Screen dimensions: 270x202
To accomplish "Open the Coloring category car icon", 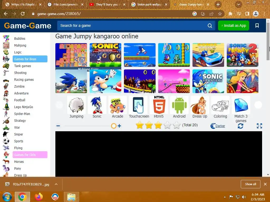I will (220, 105).
